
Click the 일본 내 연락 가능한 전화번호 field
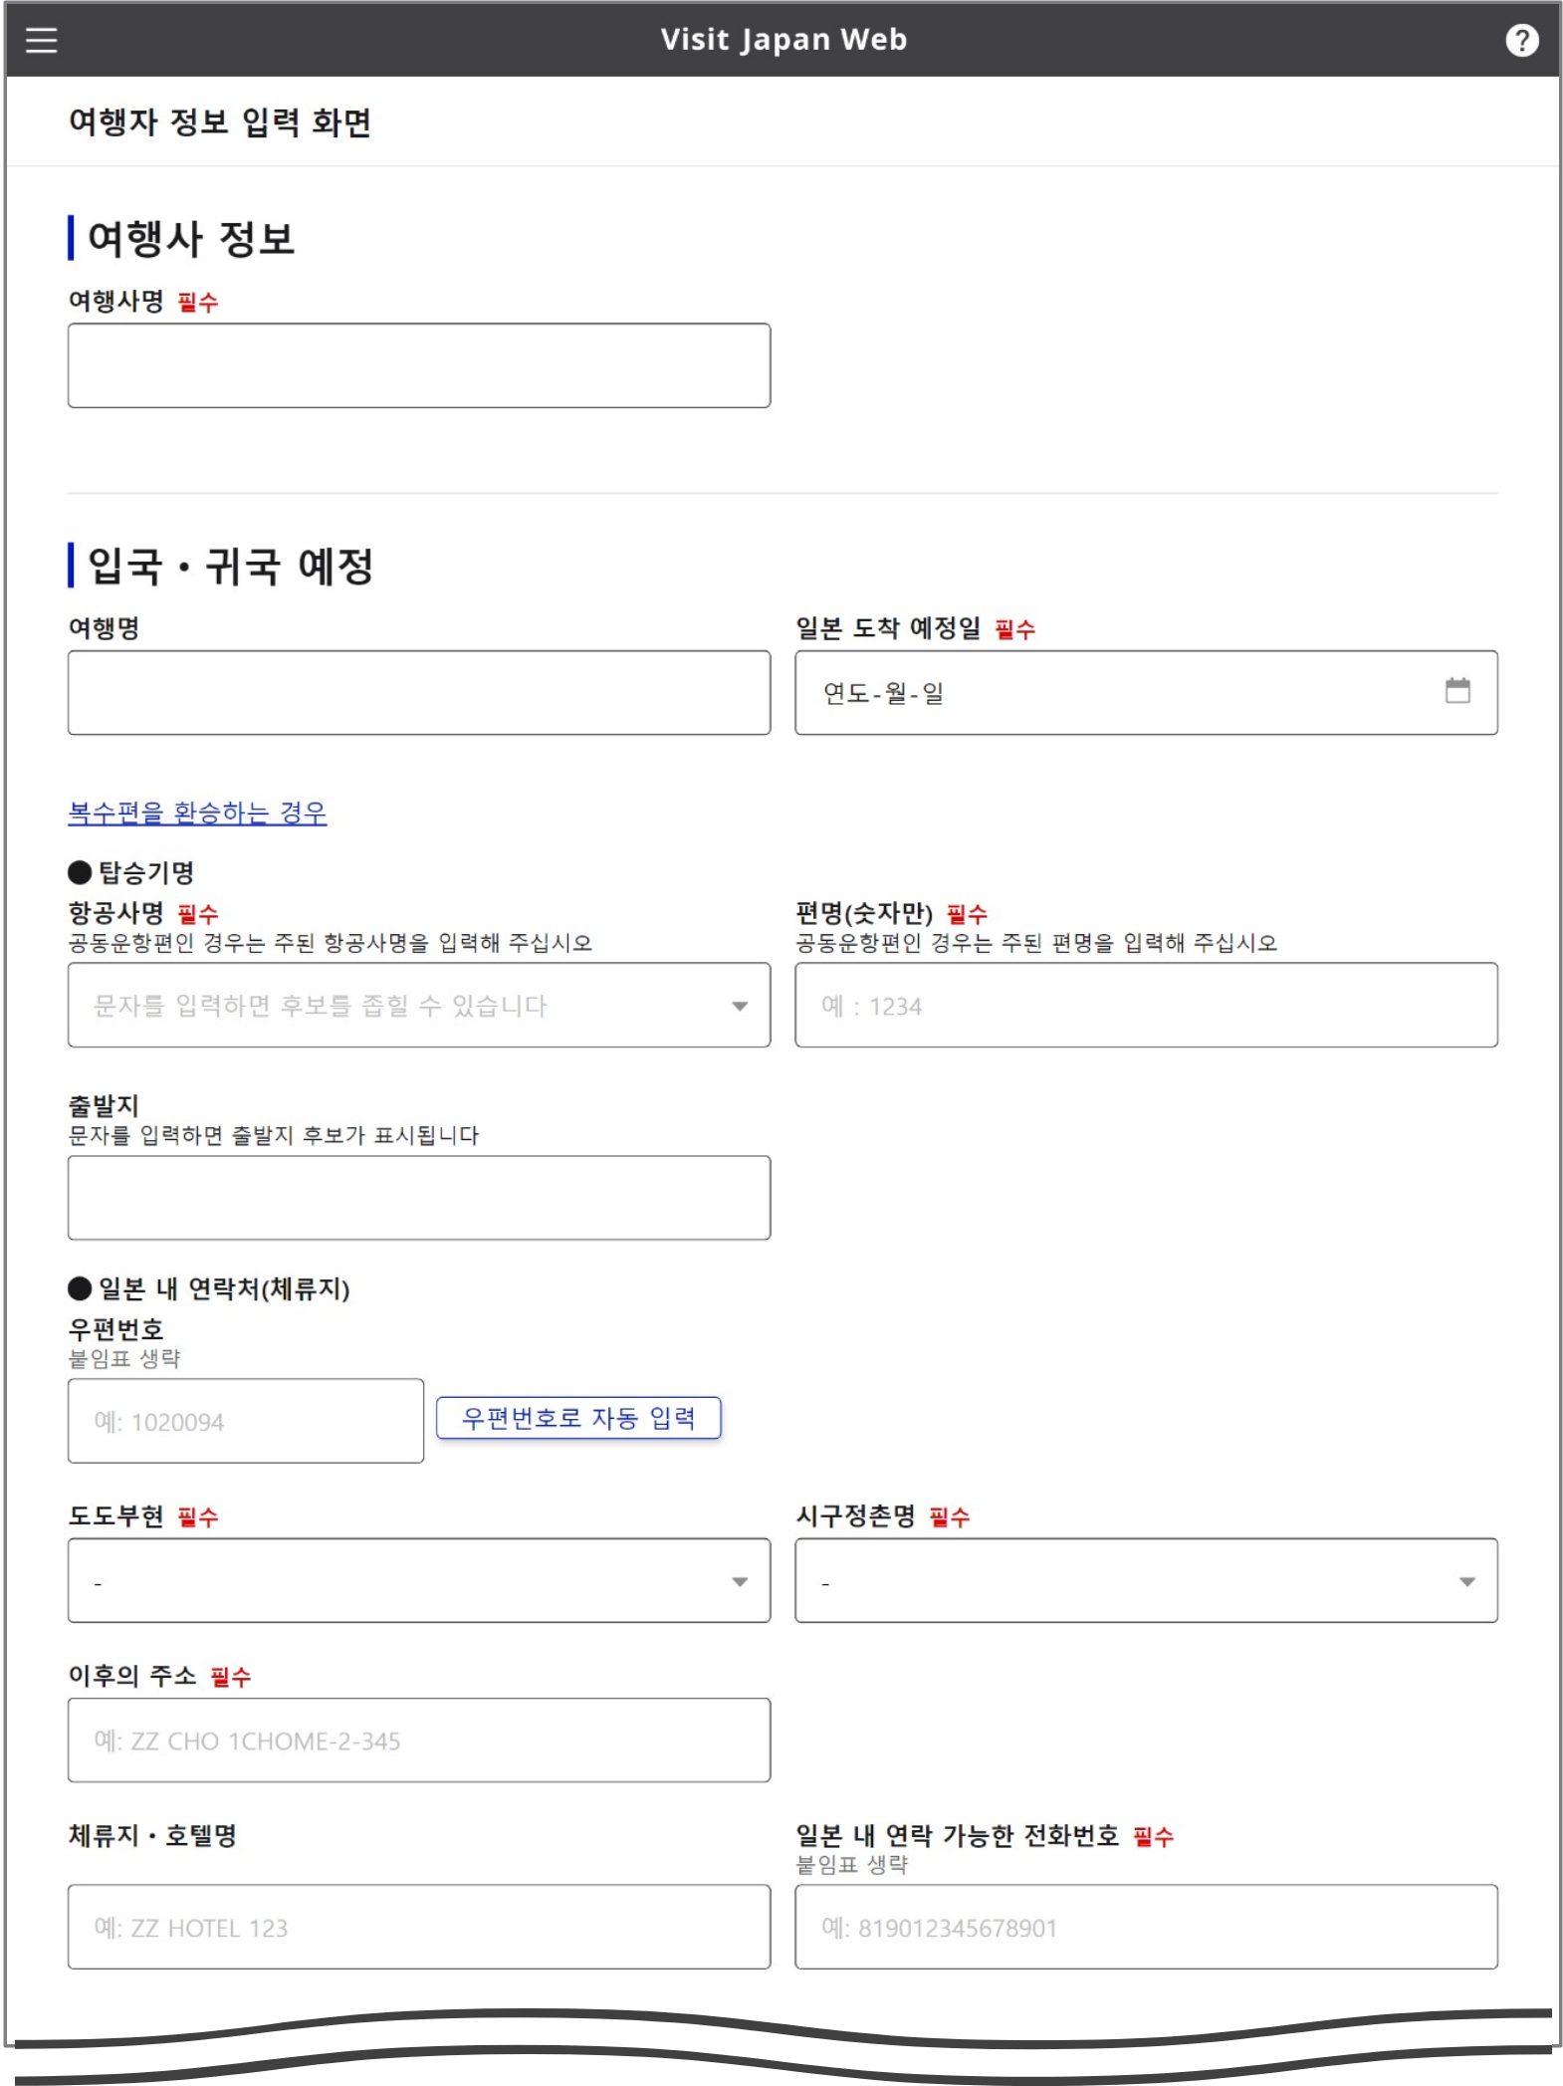(1145, 1926)
